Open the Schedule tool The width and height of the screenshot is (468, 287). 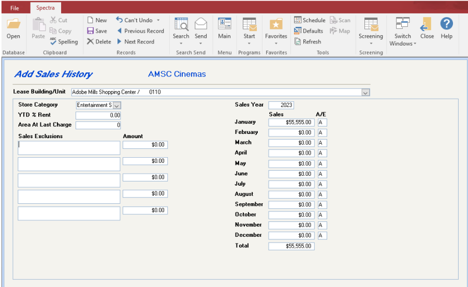coord(310,20)
